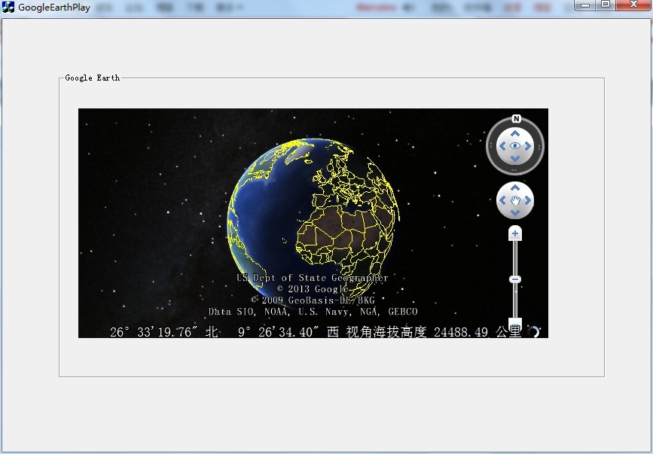The width and height of the screenshot is (653, 454).
Task: Rotate view left with look joystick arrow
Action: (502, 146)
